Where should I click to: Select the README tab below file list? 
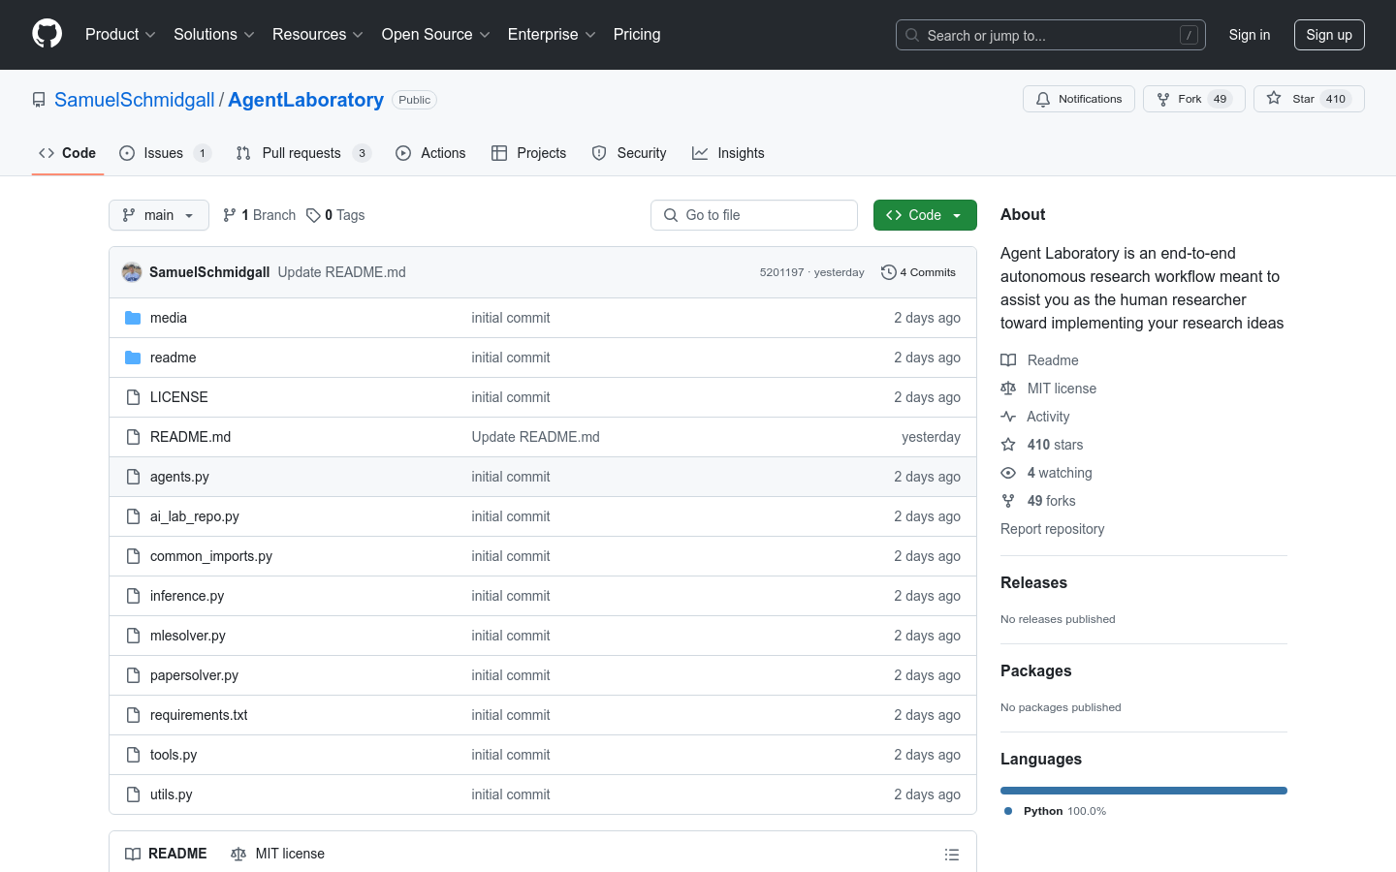tap(166, 854)
